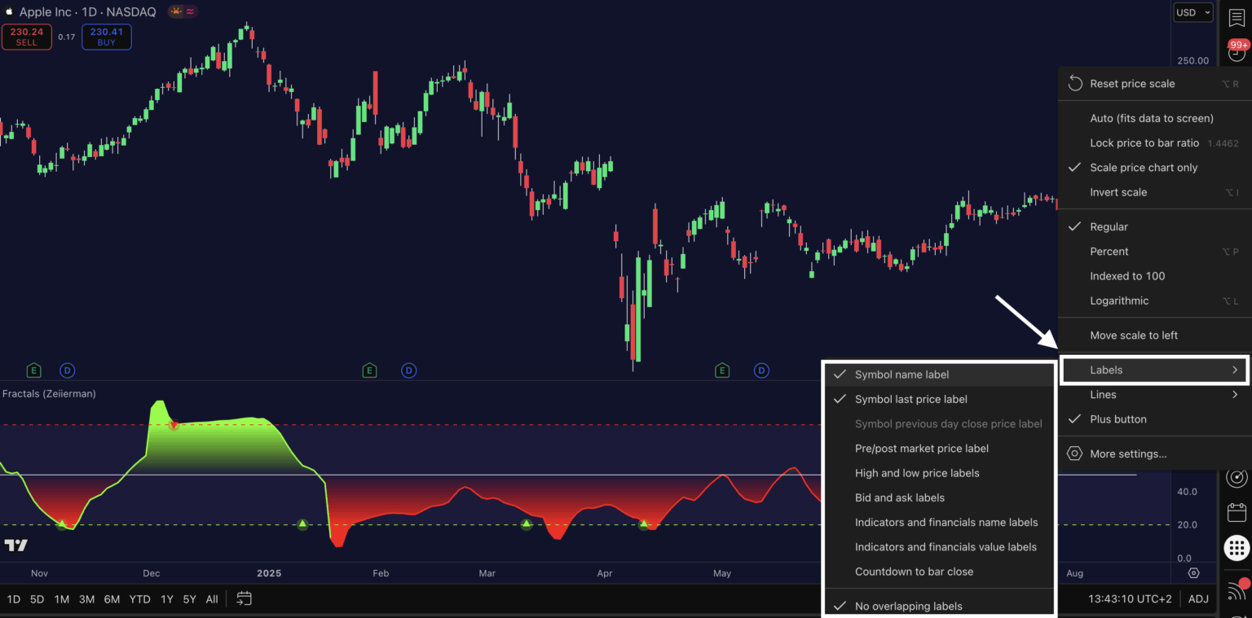1252x618 pixels.
Task: Toggle Symbol name label checkbox
Action: pyautogui.click(x=940, y=375)
